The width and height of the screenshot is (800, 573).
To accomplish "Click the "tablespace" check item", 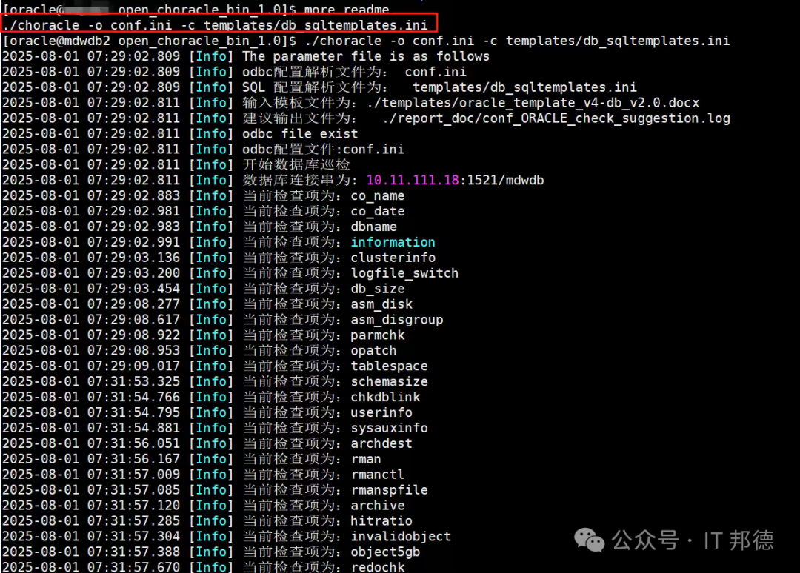I will pos(390,366).
